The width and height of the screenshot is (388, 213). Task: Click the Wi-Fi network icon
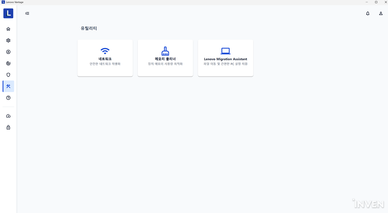[x=105, y=51]
